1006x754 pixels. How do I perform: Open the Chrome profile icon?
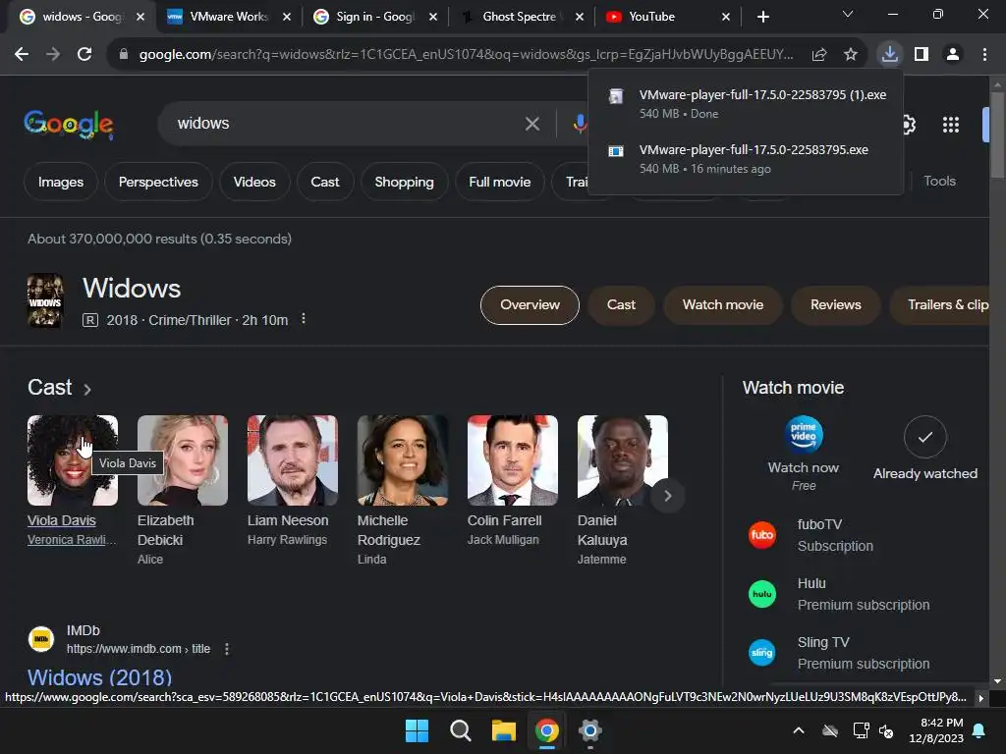(x=953, y=55)
